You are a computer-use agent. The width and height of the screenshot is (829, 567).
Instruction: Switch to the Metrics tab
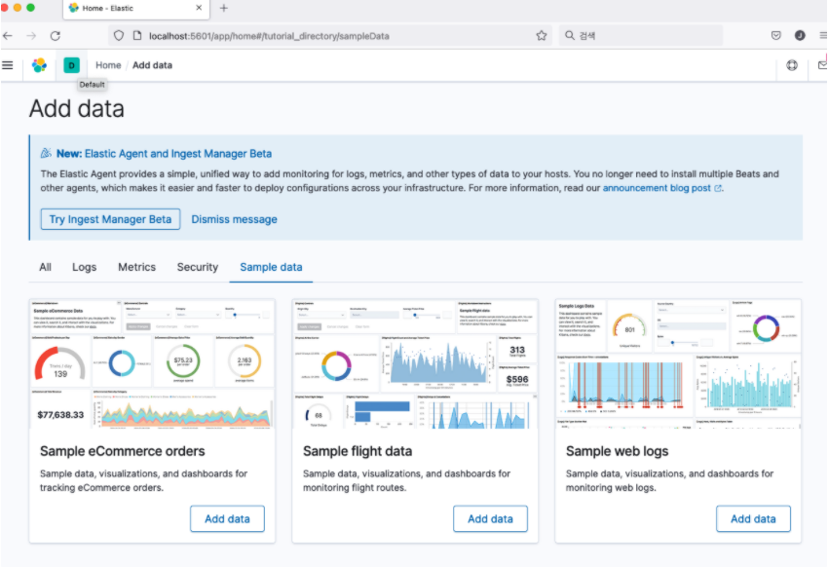point(136,267)
